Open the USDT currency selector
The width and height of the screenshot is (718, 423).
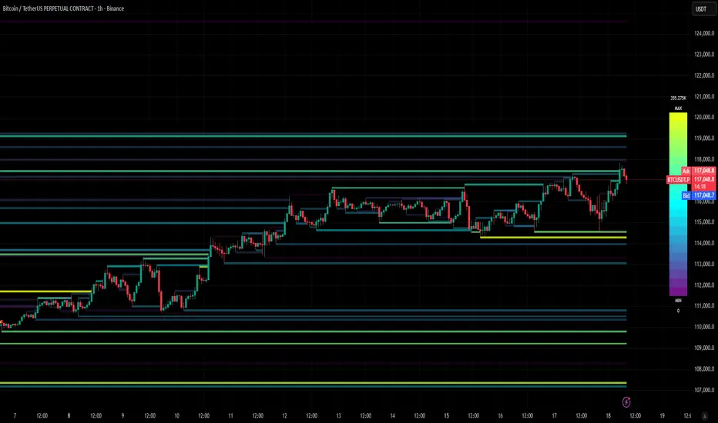pos(703,8)
